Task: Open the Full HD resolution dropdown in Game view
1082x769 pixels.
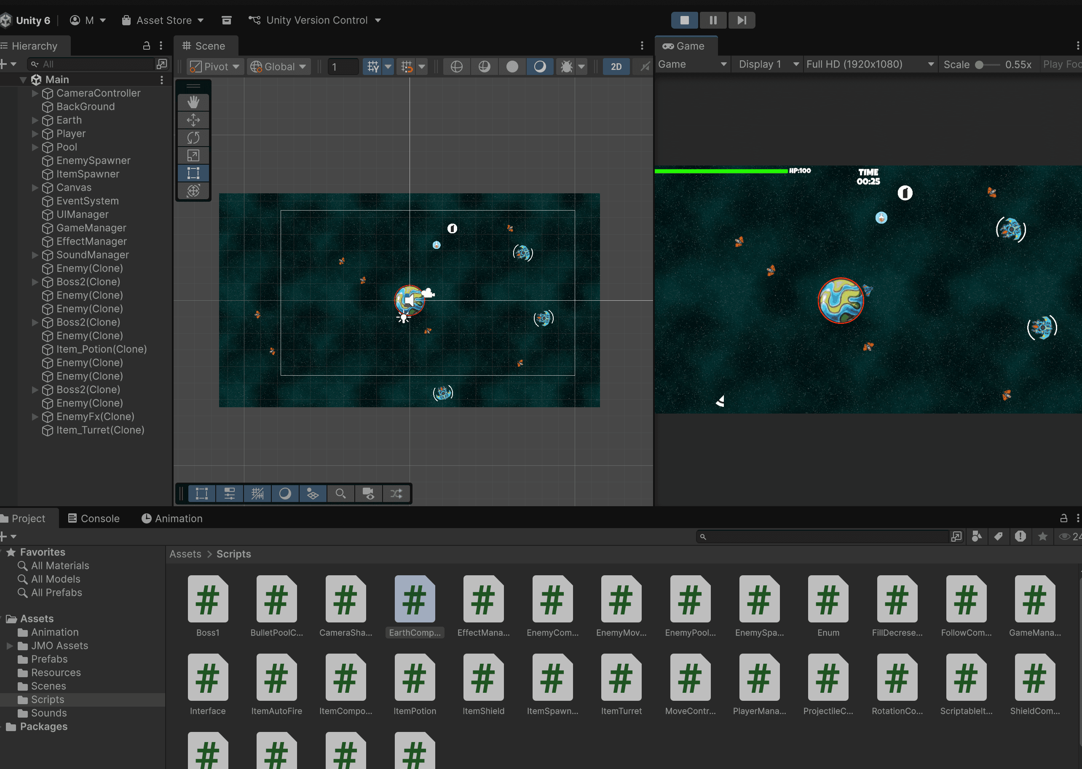Action: tap(869, 64)
